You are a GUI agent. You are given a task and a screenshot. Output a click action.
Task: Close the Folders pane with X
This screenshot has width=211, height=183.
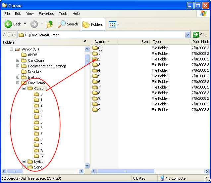tap(85, 42)
